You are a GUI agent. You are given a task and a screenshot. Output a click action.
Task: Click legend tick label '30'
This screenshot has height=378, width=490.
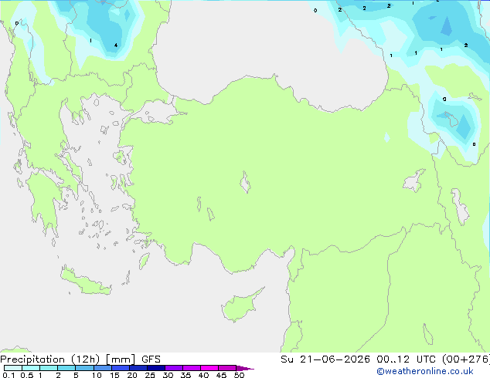(168, 375)
